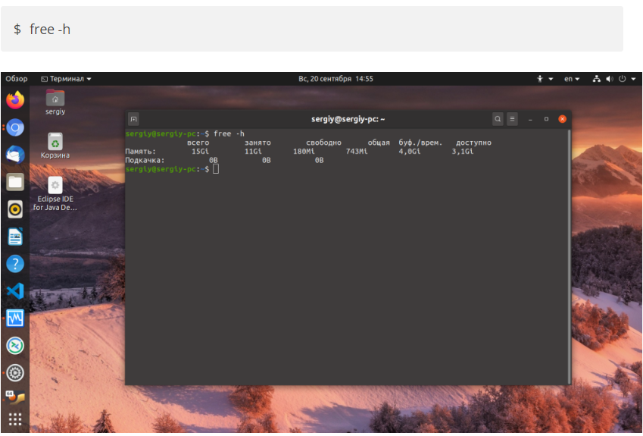Open Chromium browser in the dock

15,127
